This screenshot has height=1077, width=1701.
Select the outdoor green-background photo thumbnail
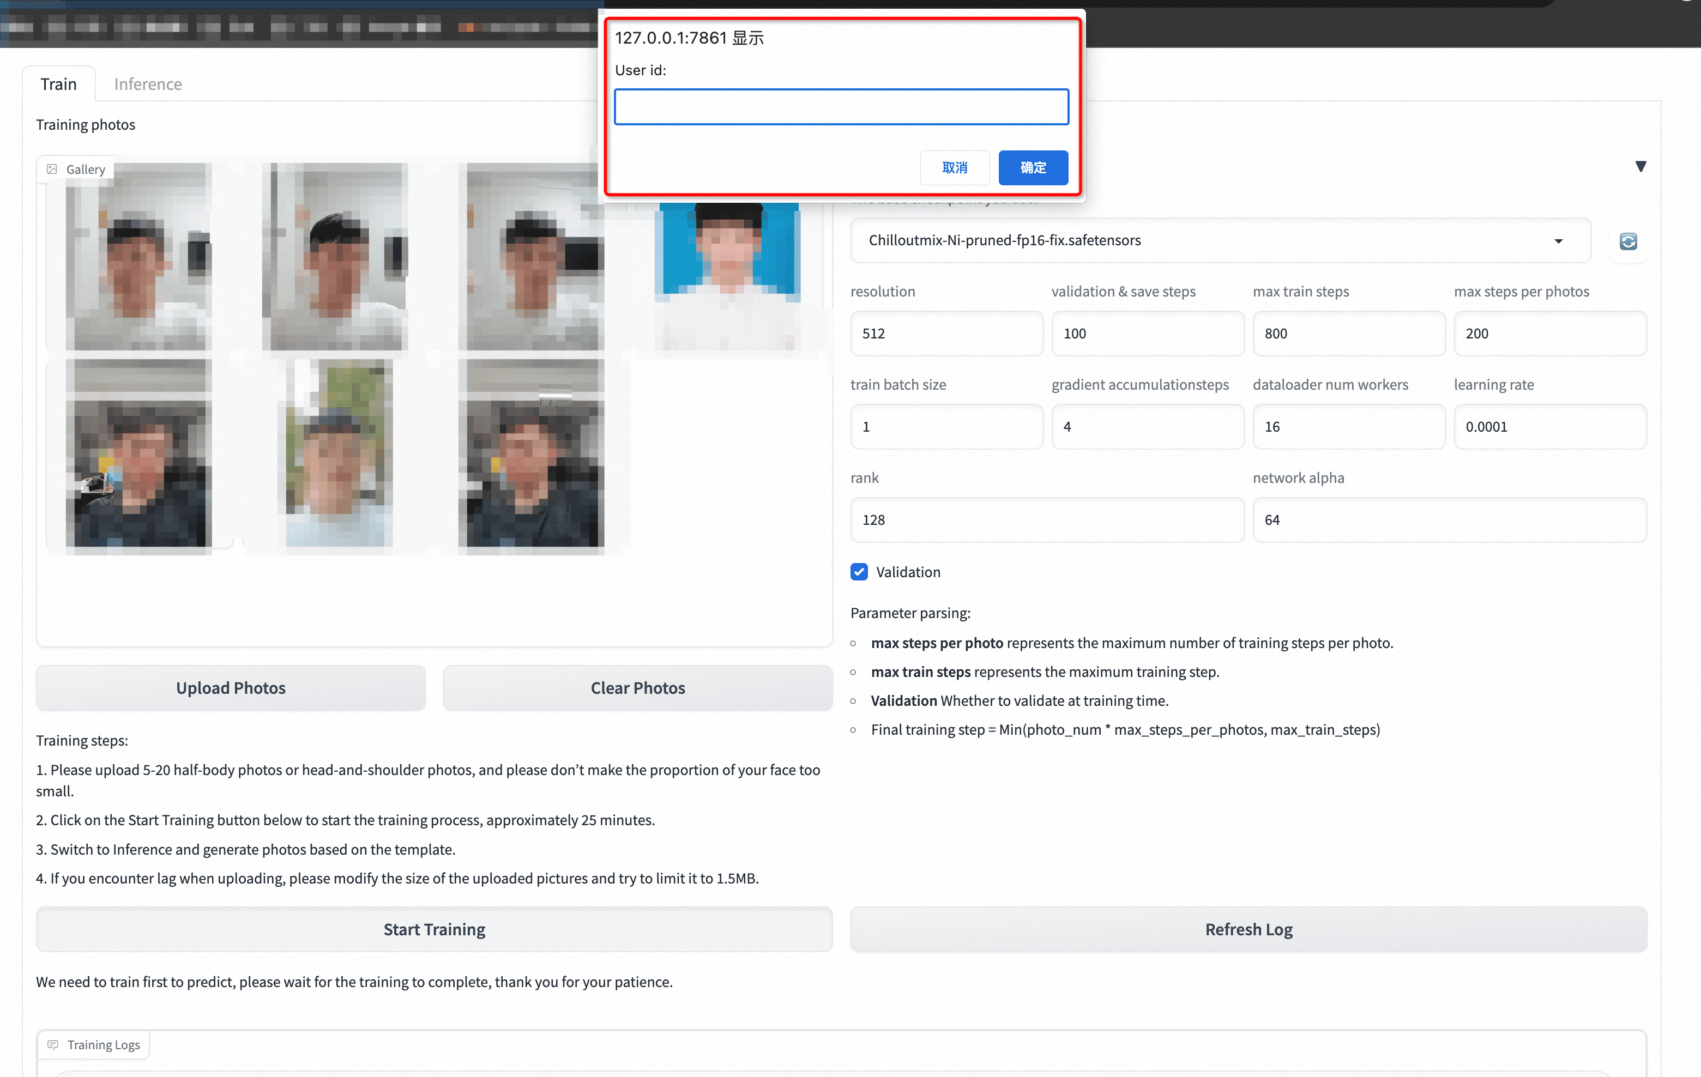(x=339, y=453)
